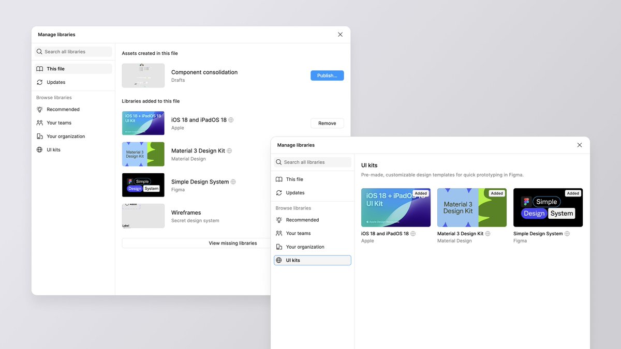This screenshot has height=349, width=621.
Task: Click the Added badge on Simple Design System card
Action: click(x=573, y=193)
